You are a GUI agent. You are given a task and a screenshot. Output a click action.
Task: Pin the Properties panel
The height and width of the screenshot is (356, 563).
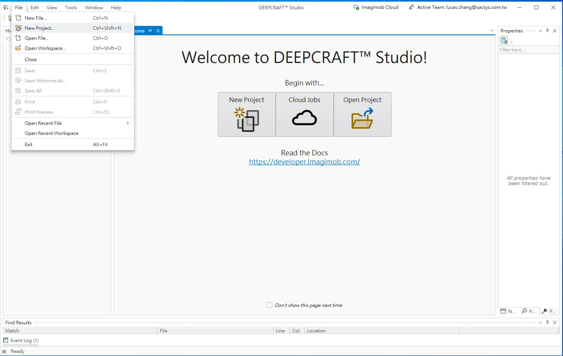coord(547,31)
